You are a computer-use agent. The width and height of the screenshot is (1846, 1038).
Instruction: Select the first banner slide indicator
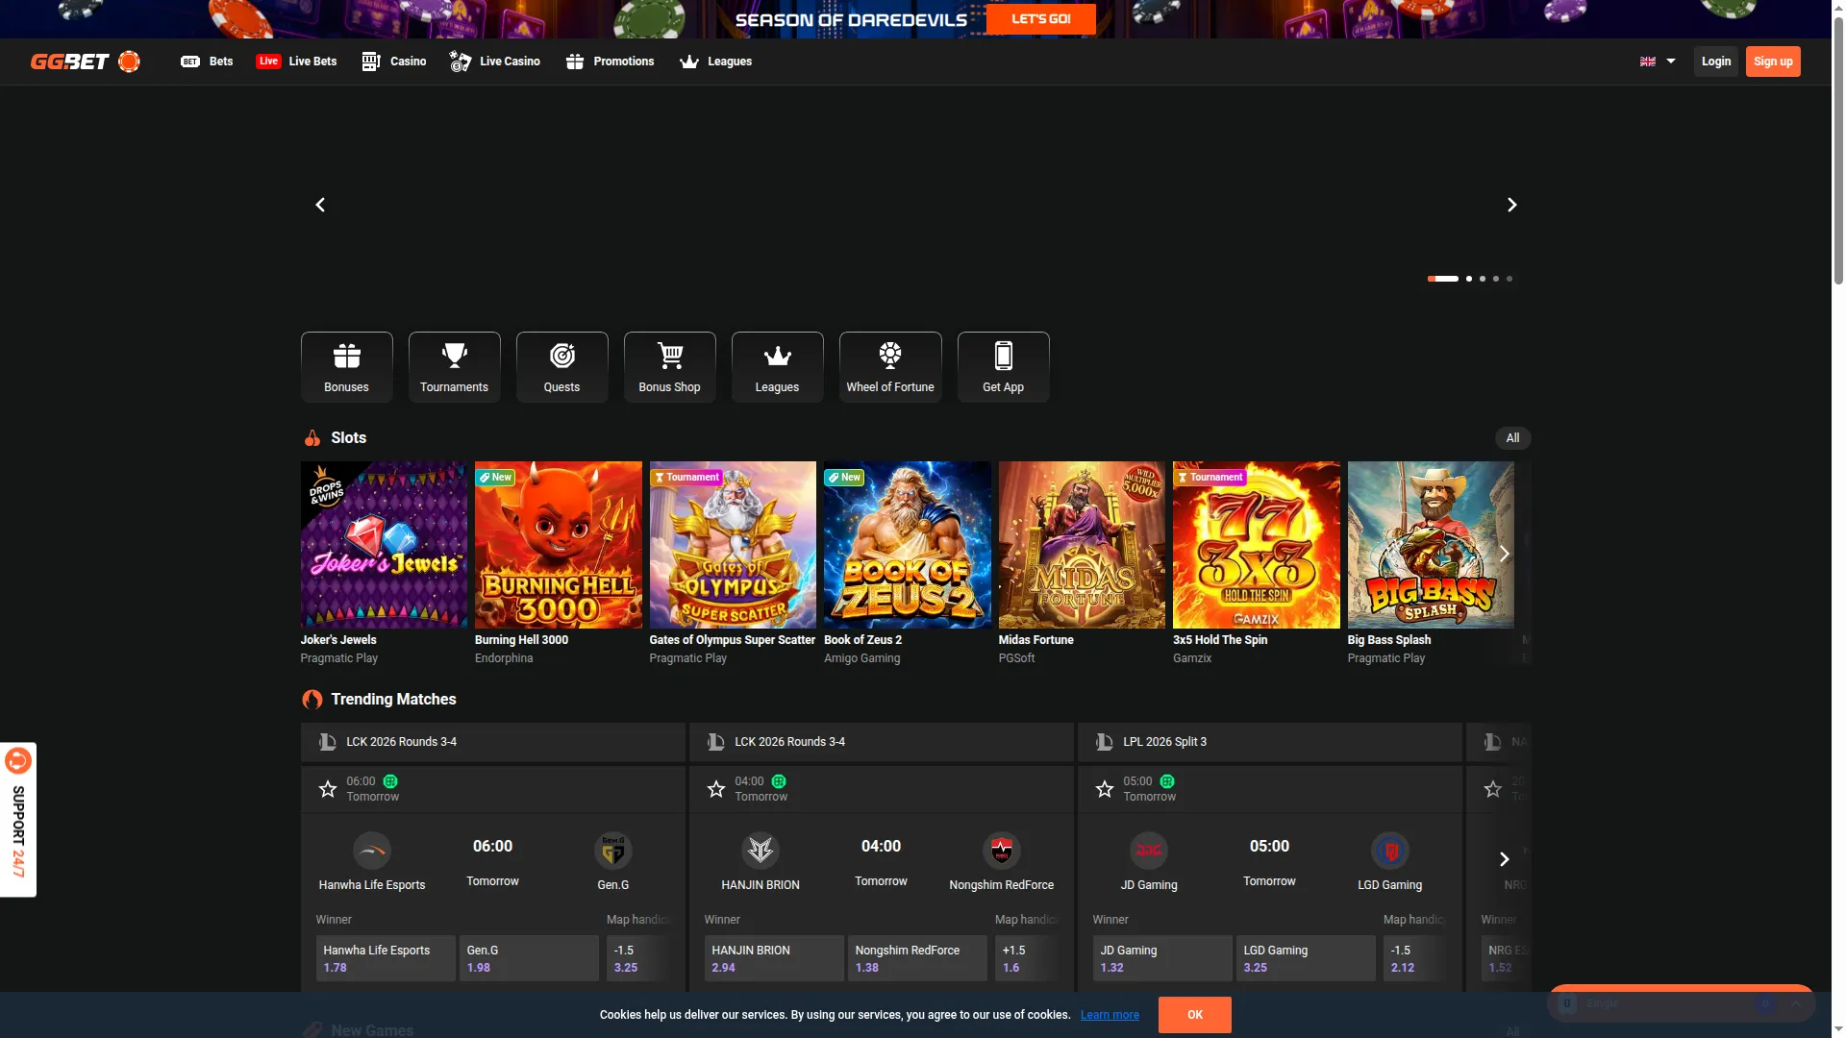(x=1442, y=279)
